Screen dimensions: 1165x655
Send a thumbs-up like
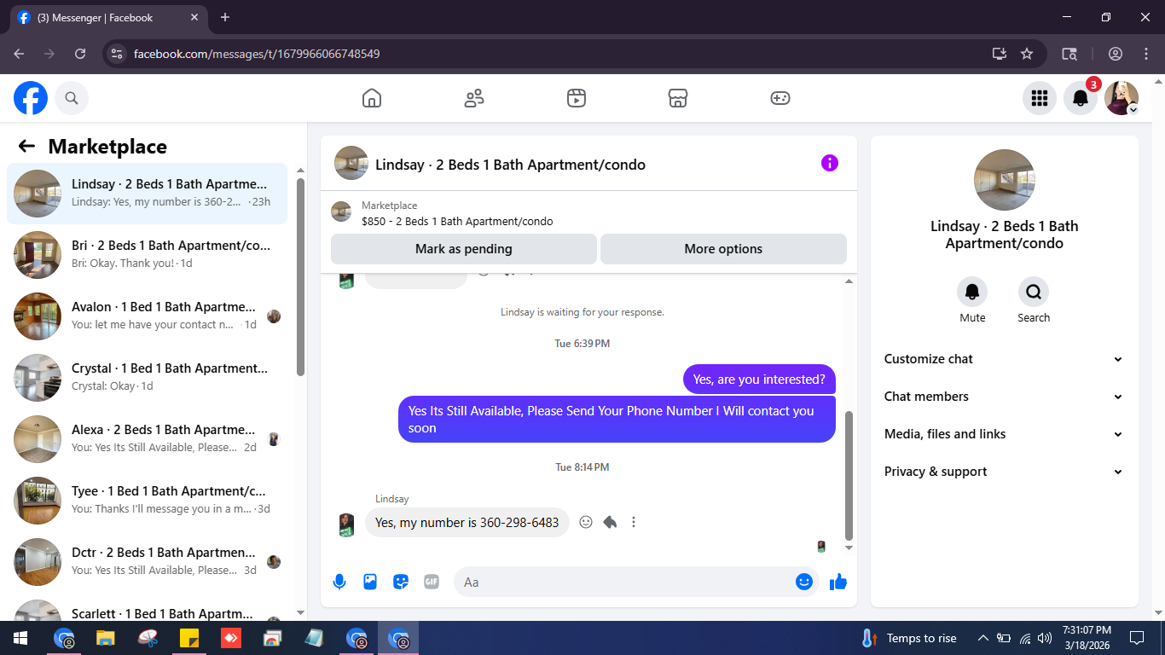838,582
